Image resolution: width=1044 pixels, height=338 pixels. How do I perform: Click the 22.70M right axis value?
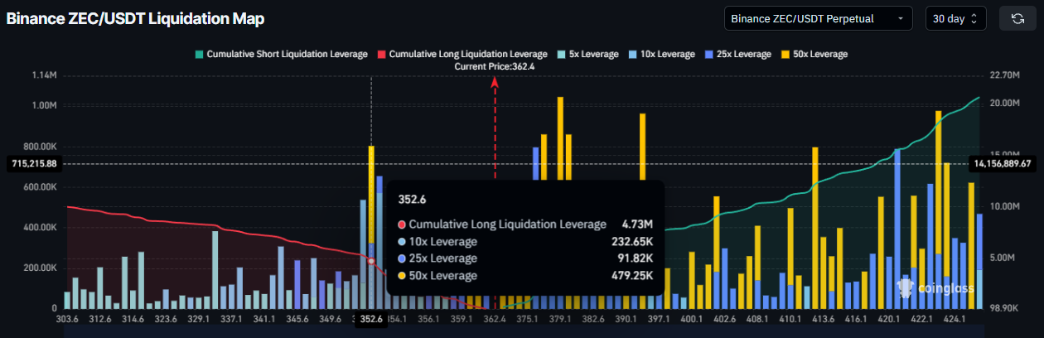point(1005,75)
